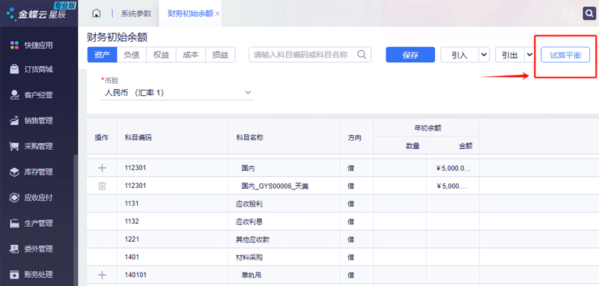This screenshot has height=286, width=599.
Task: Add sub-row with plus icon for 112301 国内
Action: [x=102, y=168]
